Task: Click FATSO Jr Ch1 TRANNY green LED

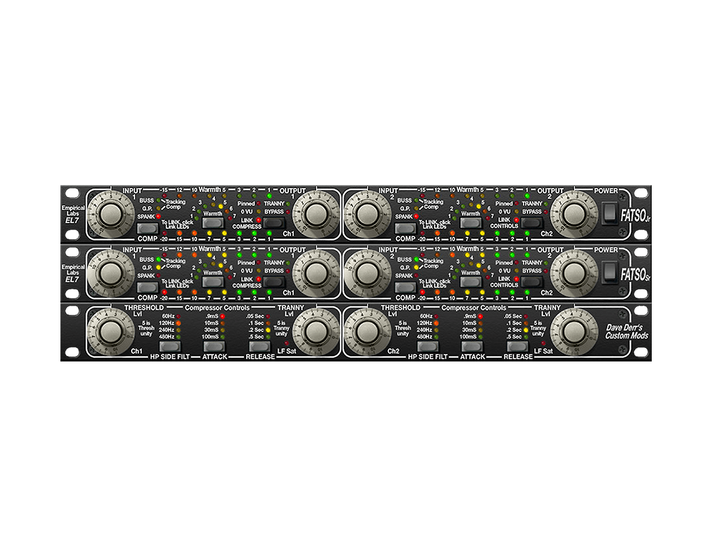Action: click(x=288, y=203)
